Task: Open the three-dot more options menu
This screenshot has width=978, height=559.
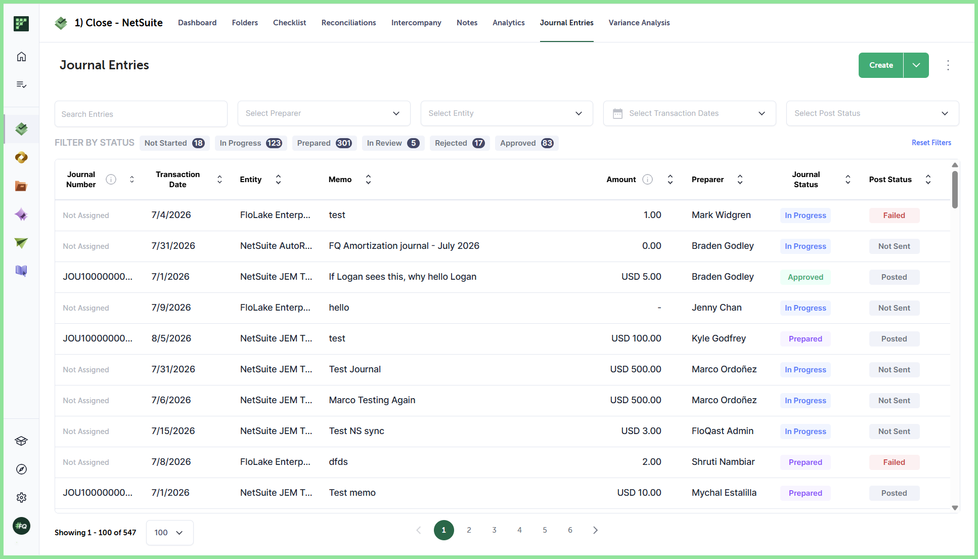Action: [x=948, y=65]
